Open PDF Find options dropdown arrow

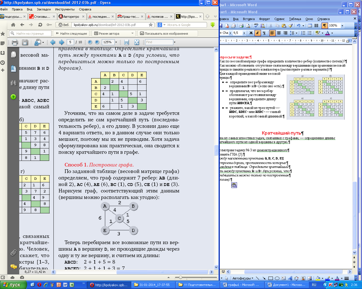point(174,42)
